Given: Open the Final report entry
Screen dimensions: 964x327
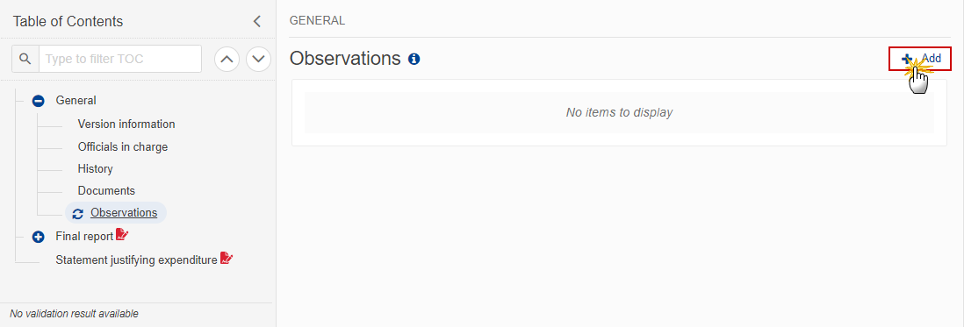Looking at the screenshot, I should point(84,236).
